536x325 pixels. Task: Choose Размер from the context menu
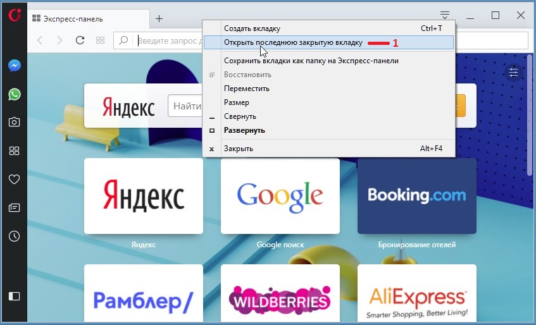[329, 102]
